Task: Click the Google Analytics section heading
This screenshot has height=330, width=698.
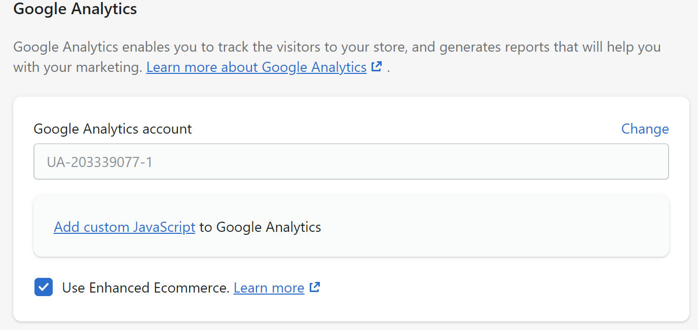Action: [75, 9]
